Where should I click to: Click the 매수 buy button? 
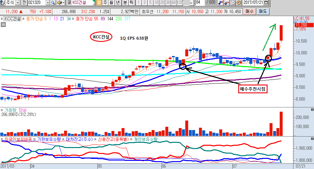(249, 11)
